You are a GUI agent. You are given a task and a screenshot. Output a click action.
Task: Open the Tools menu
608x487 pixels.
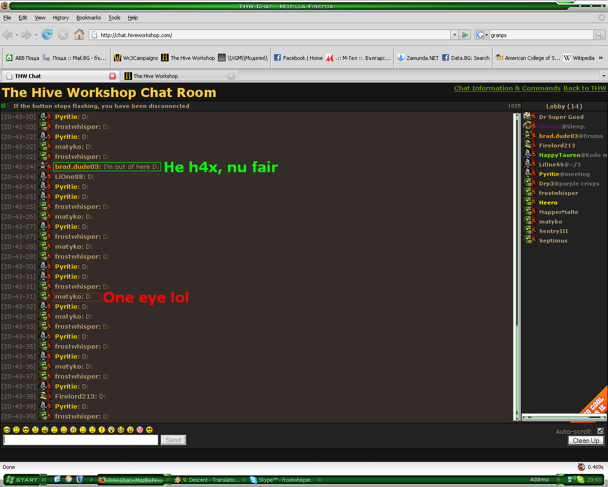pos(114,18)
